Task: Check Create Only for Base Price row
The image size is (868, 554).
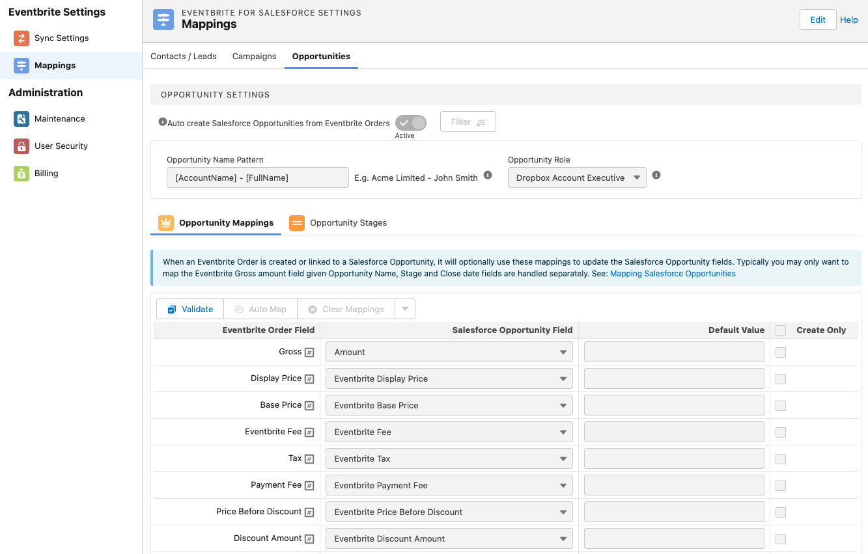Action: pos(781,406)
